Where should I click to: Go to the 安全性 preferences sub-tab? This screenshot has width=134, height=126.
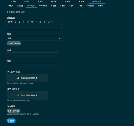(20, 6)
